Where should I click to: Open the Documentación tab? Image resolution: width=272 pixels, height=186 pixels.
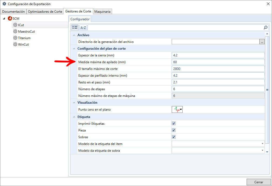coord(14,11)
